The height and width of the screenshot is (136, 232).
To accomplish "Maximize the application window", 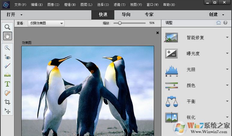I will pyautogui.click(x=215, y=2).
